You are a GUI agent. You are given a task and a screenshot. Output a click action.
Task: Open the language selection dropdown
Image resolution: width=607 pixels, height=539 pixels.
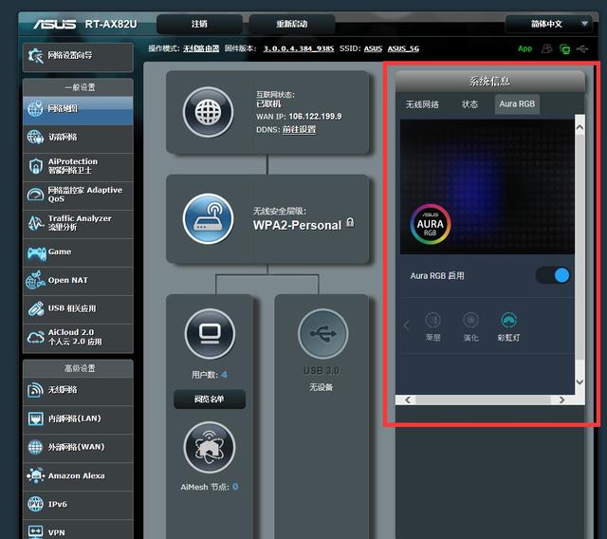[x=548, y=24]
